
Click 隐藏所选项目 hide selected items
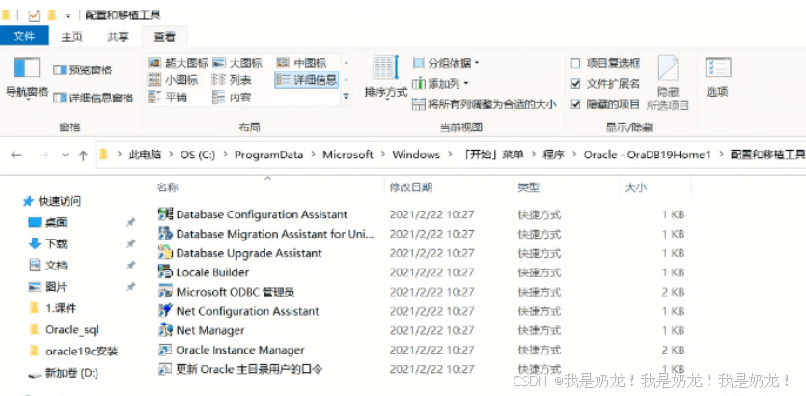[668, 83]
